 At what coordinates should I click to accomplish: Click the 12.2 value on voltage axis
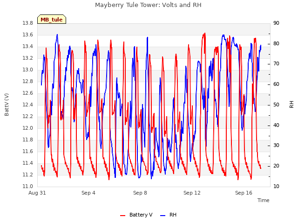(28, 116)
